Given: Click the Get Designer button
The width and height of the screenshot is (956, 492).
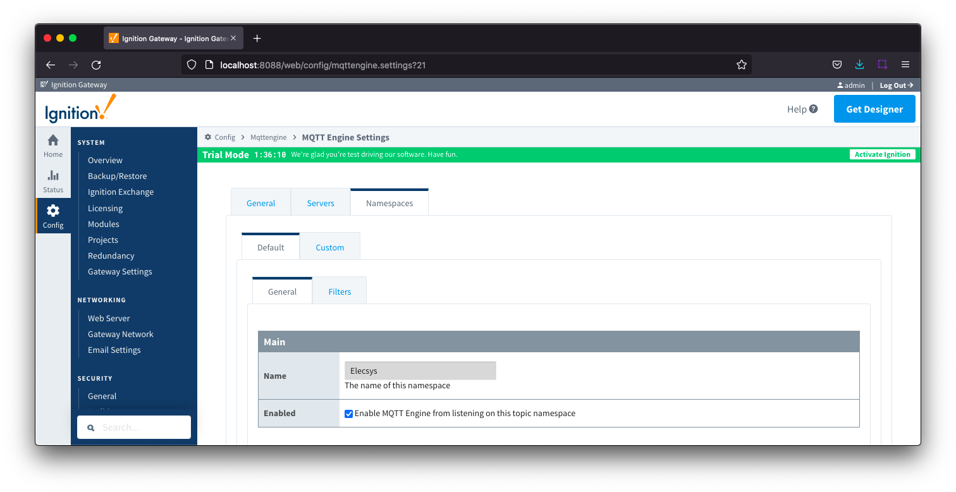Looking at the screenshot, I should [x=874, y=109].
